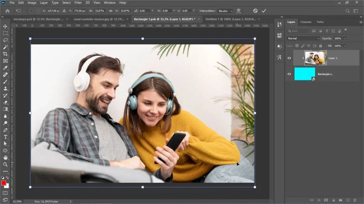Toggle lock transparent pixels

coord(297,46)
